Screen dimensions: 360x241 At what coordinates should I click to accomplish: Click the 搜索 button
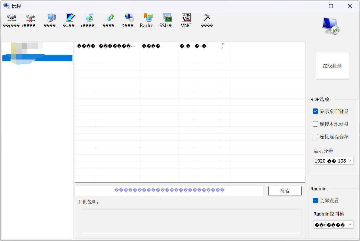click(285, 191)
